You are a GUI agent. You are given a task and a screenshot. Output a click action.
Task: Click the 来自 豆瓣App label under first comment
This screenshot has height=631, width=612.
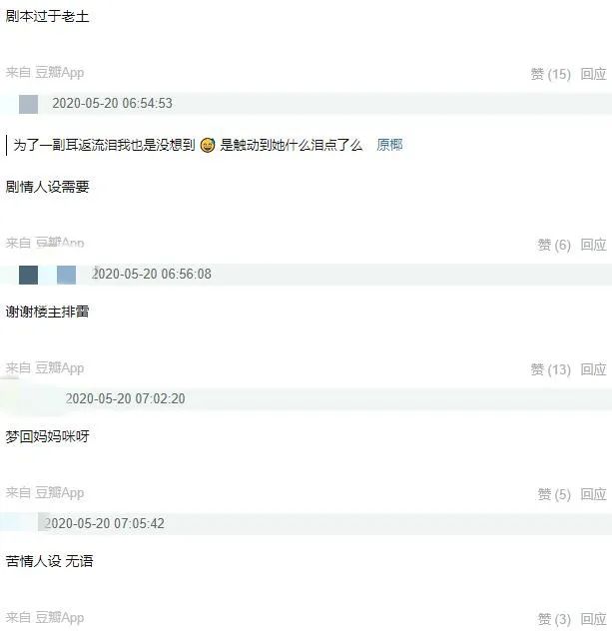pyautogui.click(x=45, y=73)
